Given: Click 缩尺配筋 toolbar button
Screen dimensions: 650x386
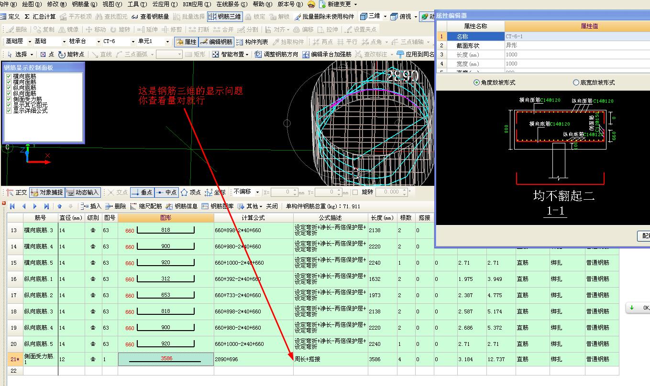Looking at the screenshot, I should click(146, 206).
